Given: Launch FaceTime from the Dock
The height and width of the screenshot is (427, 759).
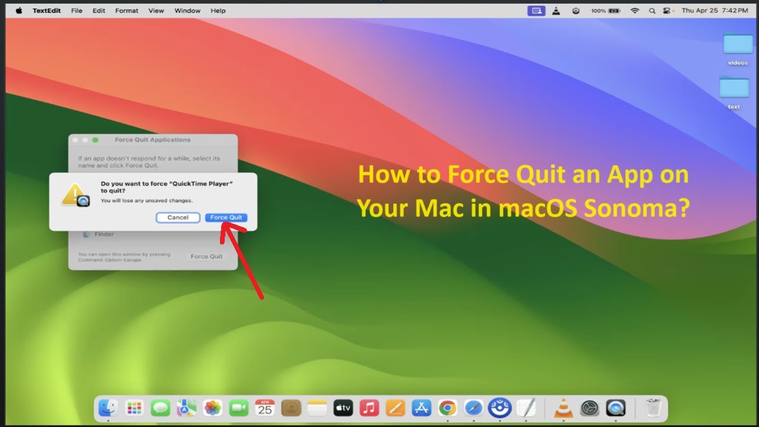Looking at the screenshot, I should click(x=239, y=408).
